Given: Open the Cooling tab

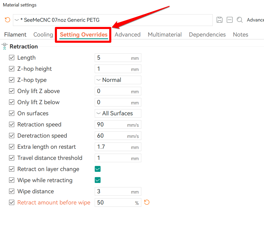Looking at the screenshot, I should [43, 35].
